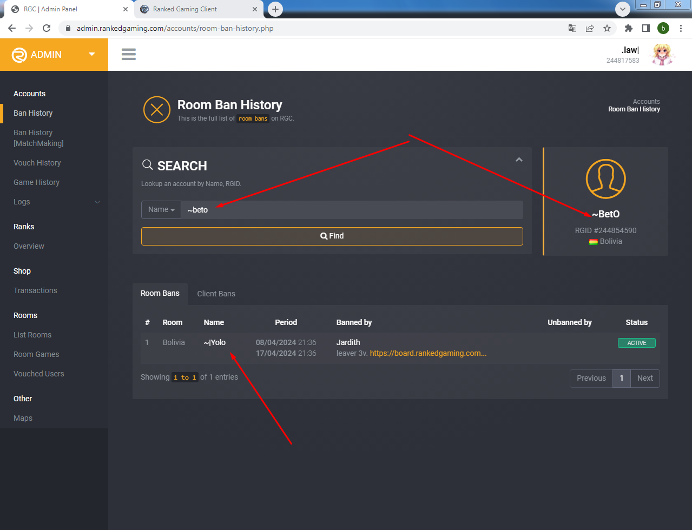Open the Chrome three-dot menu

(x=681, y=28)
